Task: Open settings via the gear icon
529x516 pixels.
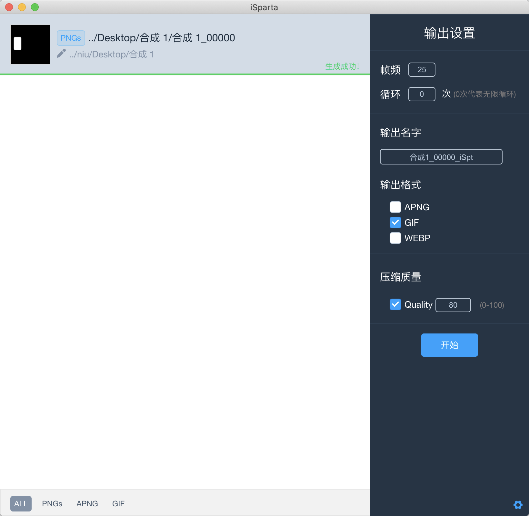Action: [518, 505]
